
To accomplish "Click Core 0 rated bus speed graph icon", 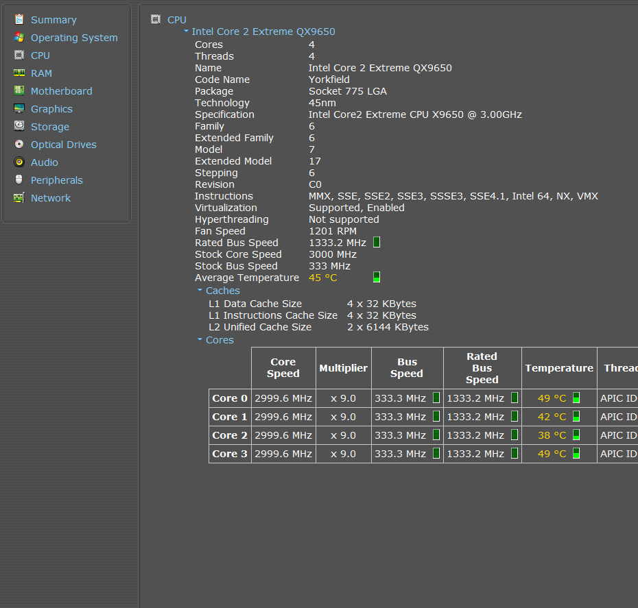I will [x=515, y=398].
